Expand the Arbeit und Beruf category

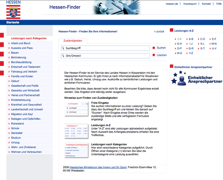coord(20,43)
